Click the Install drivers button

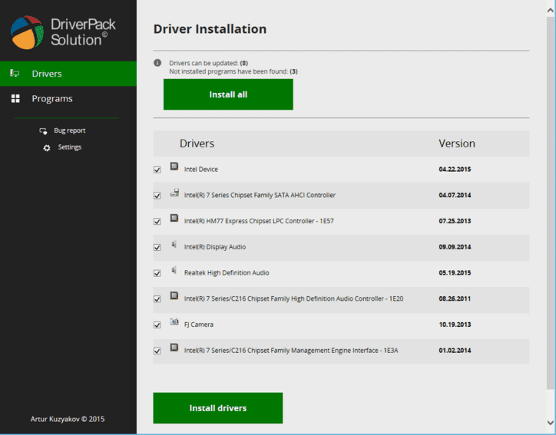(218, 408)
